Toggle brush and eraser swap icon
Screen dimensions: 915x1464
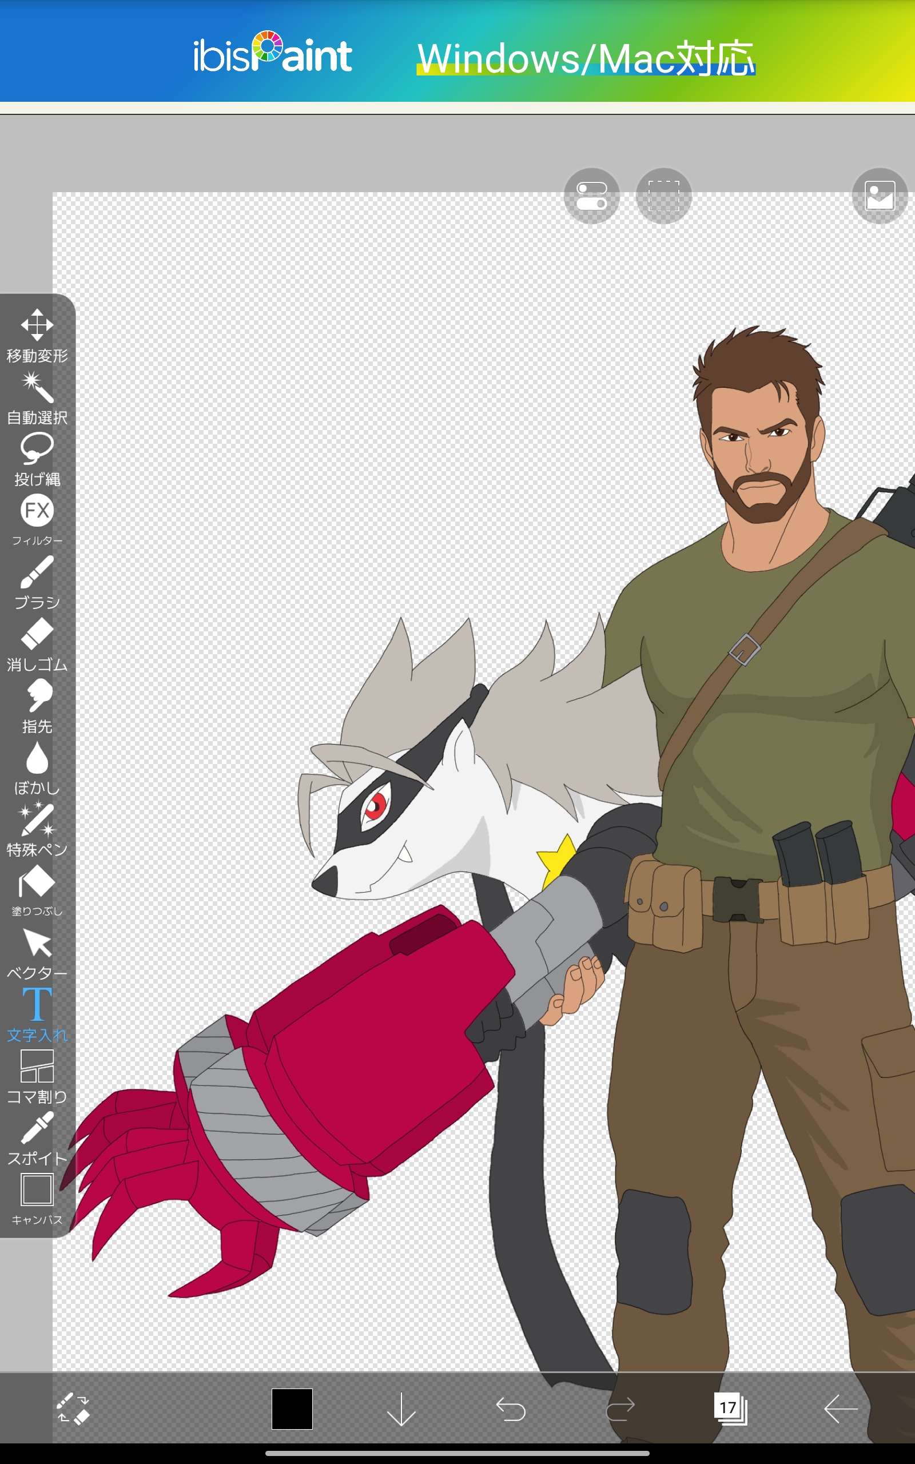(x=73, y=1409)
